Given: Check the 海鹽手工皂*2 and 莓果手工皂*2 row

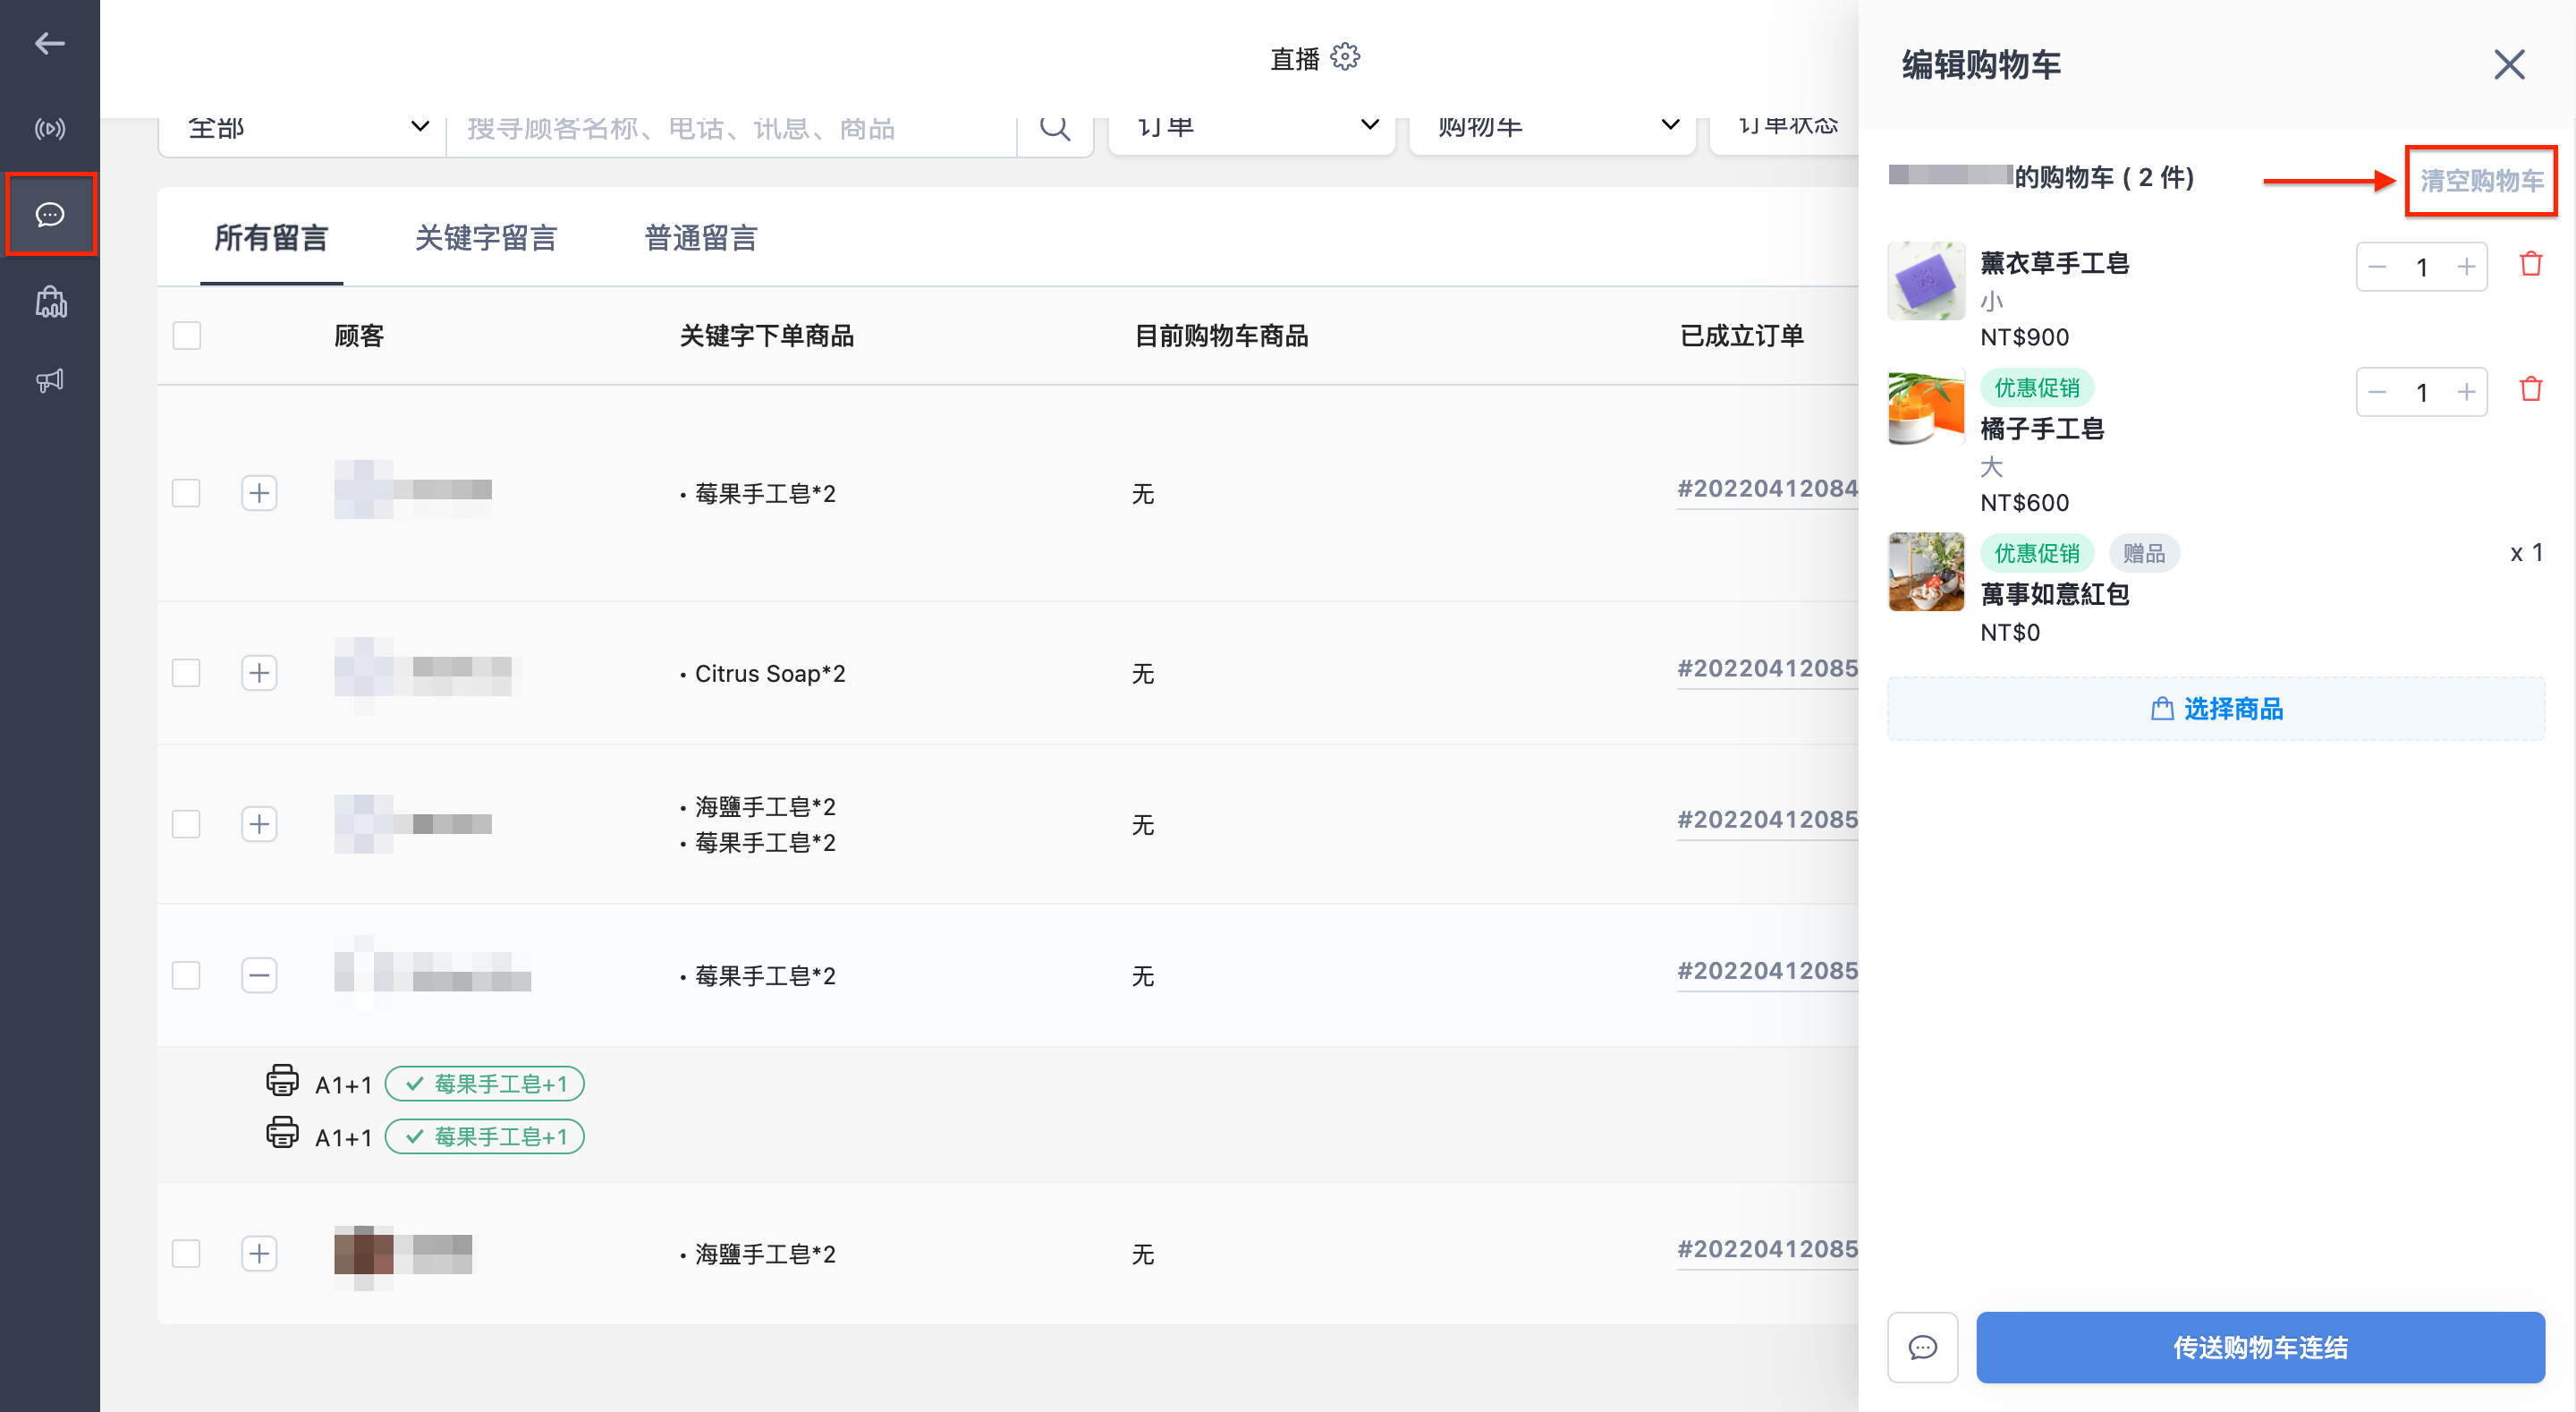Looking at the screenshot, I should tap(187, 825).
